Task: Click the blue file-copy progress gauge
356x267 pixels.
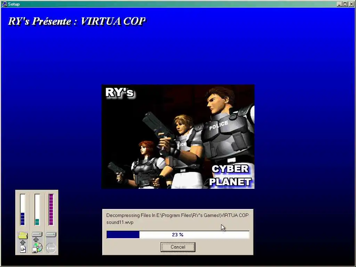Action: [x=23, y=210]
